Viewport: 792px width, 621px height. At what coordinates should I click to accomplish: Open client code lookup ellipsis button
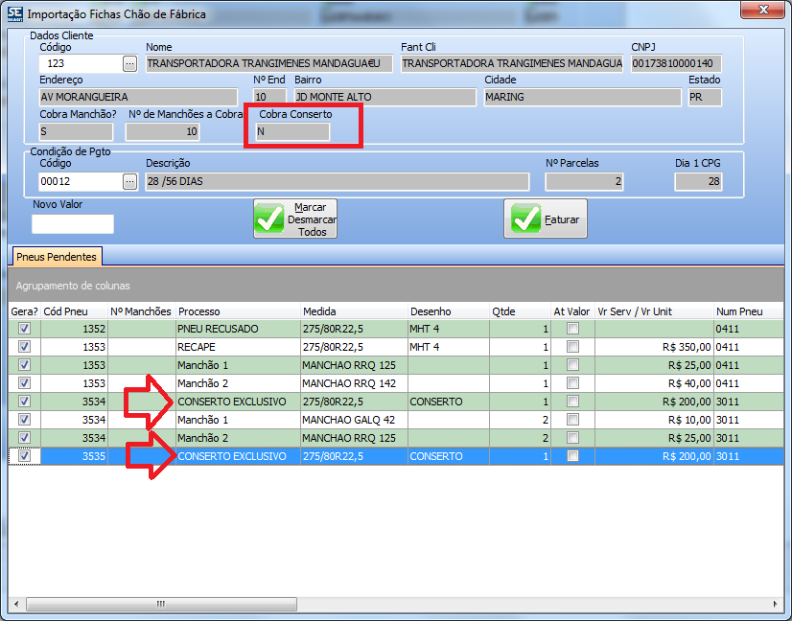pyautogui.click(x=130, y=63)
